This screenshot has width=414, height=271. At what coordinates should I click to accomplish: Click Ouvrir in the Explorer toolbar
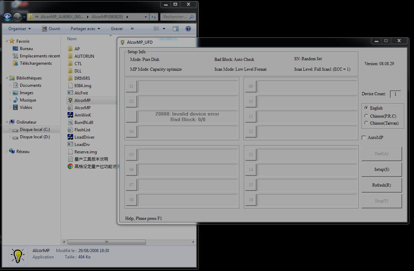click(51, 28)
